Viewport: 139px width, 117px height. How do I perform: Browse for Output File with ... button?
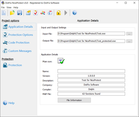click(129, 41)
